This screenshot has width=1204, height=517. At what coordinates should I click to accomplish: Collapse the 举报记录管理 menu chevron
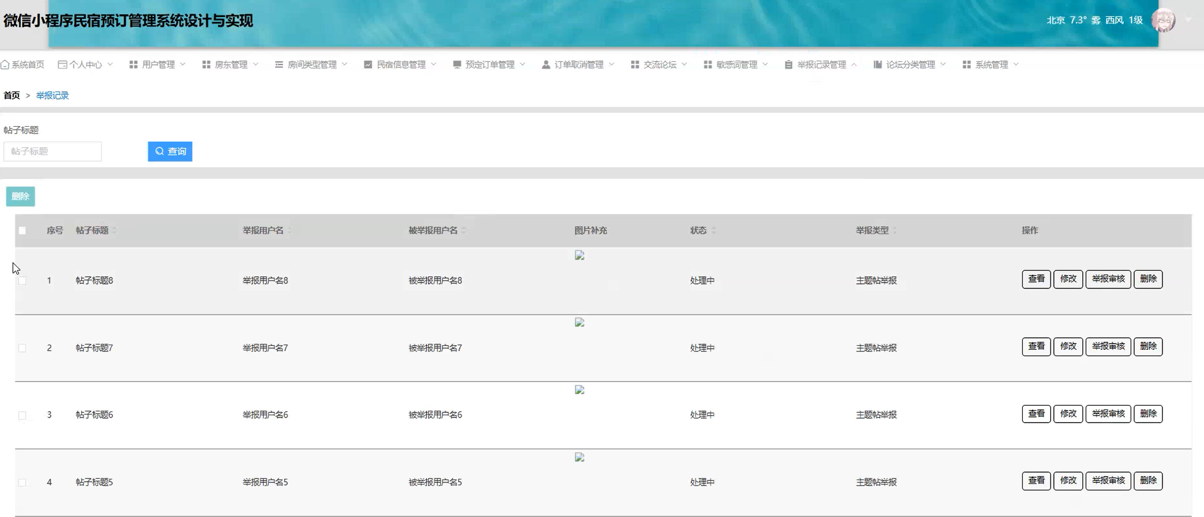point(854,64)
